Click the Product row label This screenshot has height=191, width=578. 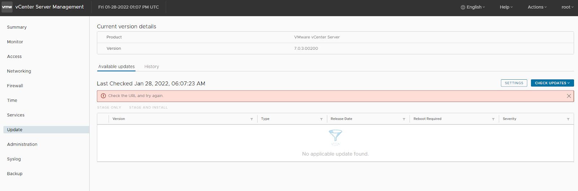click(x=114, y=37)
